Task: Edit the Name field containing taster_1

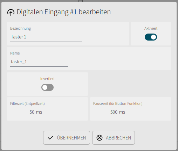Action: 39,62
